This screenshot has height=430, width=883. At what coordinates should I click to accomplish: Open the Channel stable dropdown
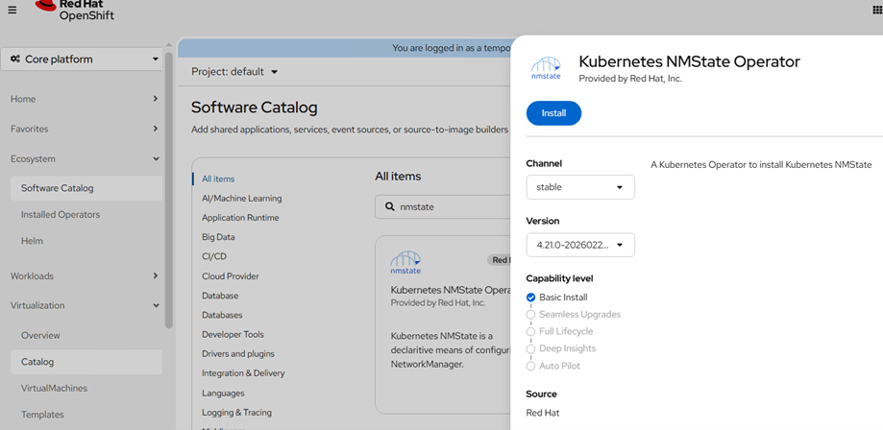click(x=580, y=187)
